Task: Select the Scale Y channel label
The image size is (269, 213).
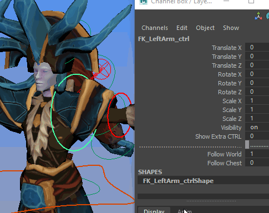Action: (x=232, y=110)
